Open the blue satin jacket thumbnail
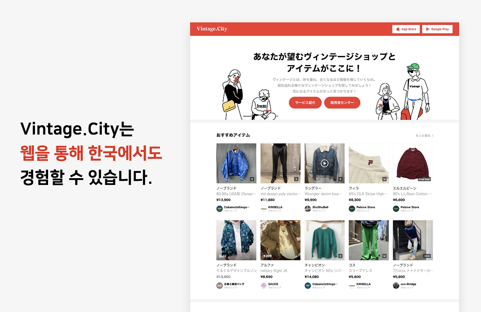Viewport: 481px width, 312px height. [x=236, y=163]
